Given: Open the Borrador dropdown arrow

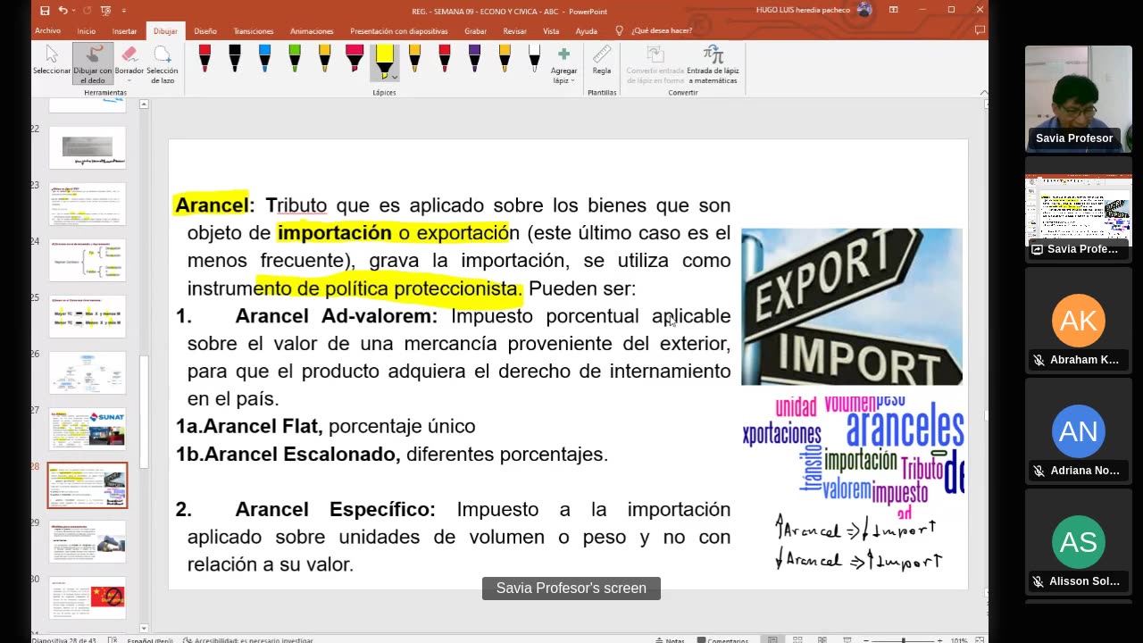Looking at the screenshot, I should tap(129, 80).
